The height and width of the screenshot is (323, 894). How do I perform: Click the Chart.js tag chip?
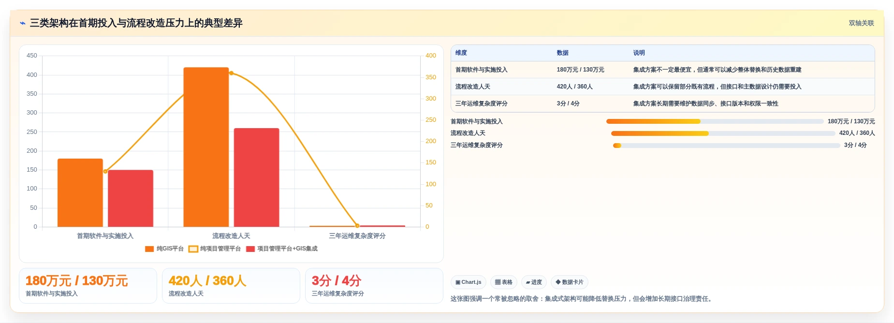tap(468, 282)
